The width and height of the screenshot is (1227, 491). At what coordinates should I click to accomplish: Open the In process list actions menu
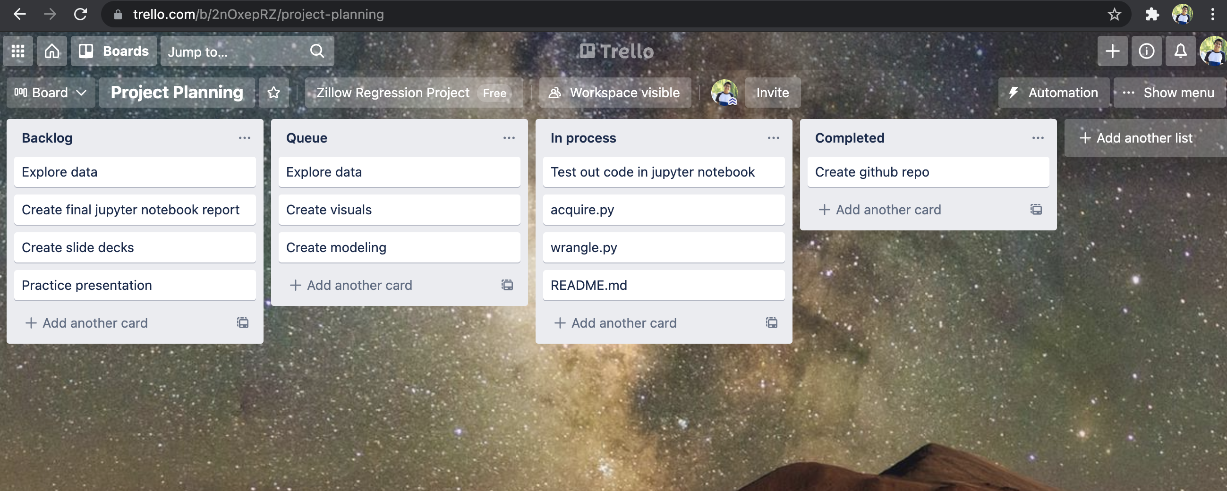(x=773, y=138)
